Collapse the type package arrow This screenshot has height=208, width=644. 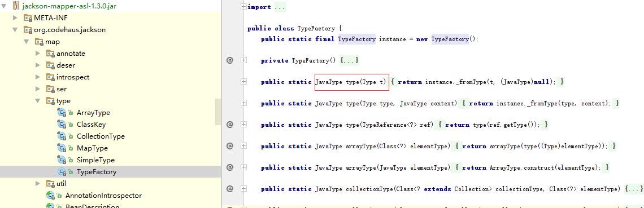click(x=37, y=101)
